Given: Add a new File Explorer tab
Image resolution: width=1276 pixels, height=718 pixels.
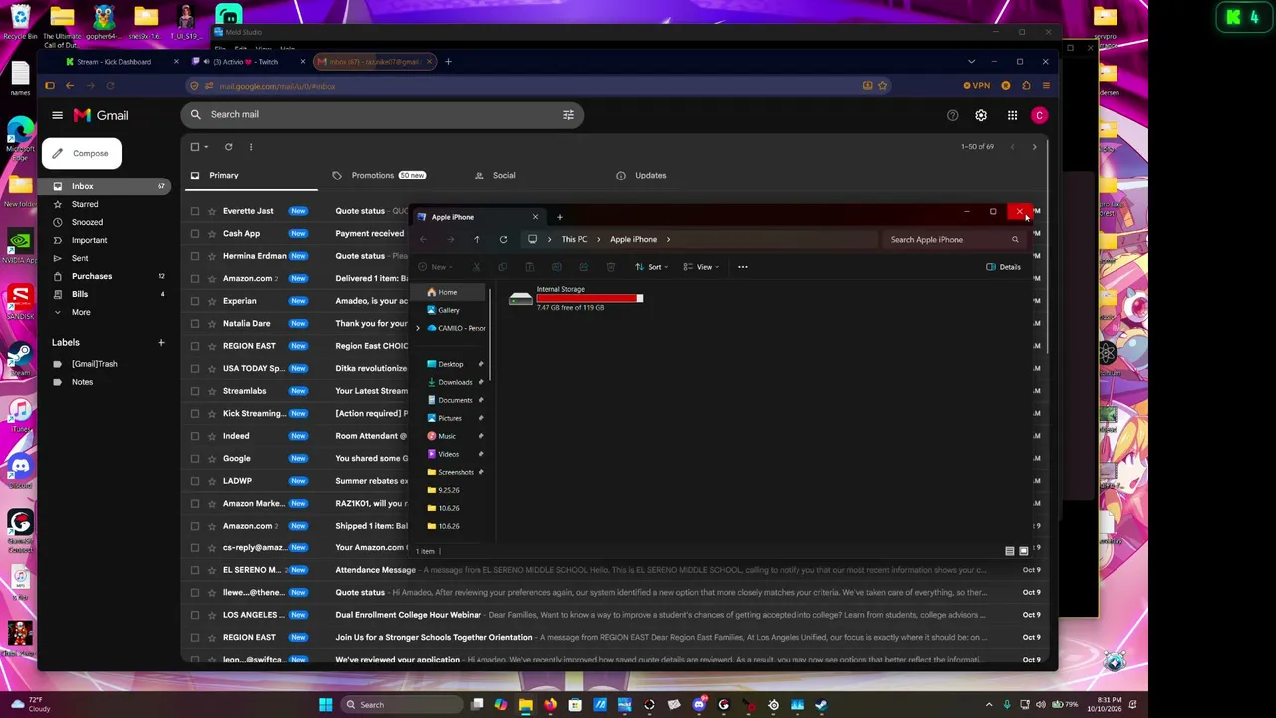Looking at the screenshot, I should (x=559, y=217).
